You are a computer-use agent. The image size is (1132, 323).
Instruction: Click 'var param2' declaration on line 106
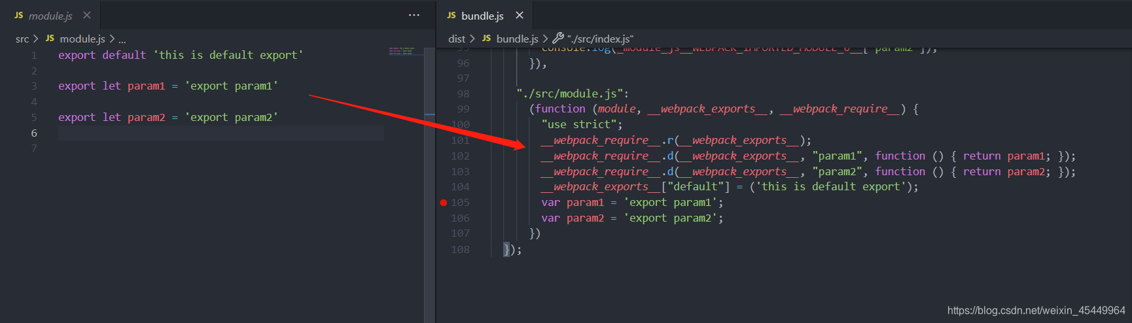[573, 218]
